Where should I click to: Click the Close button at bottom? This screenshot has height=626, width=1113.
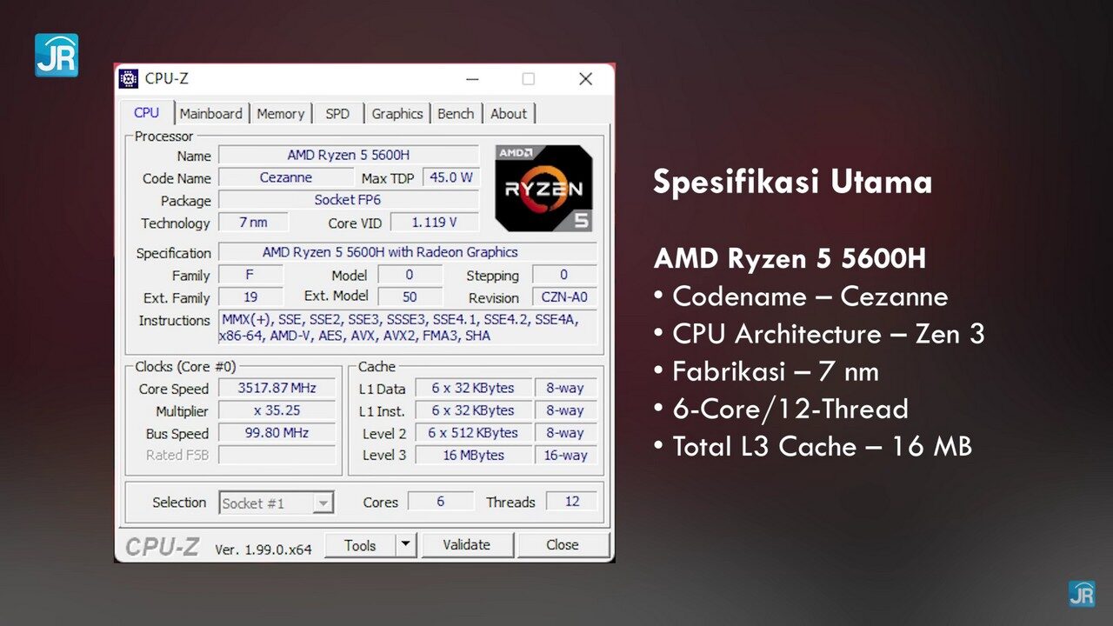(562, 545)
